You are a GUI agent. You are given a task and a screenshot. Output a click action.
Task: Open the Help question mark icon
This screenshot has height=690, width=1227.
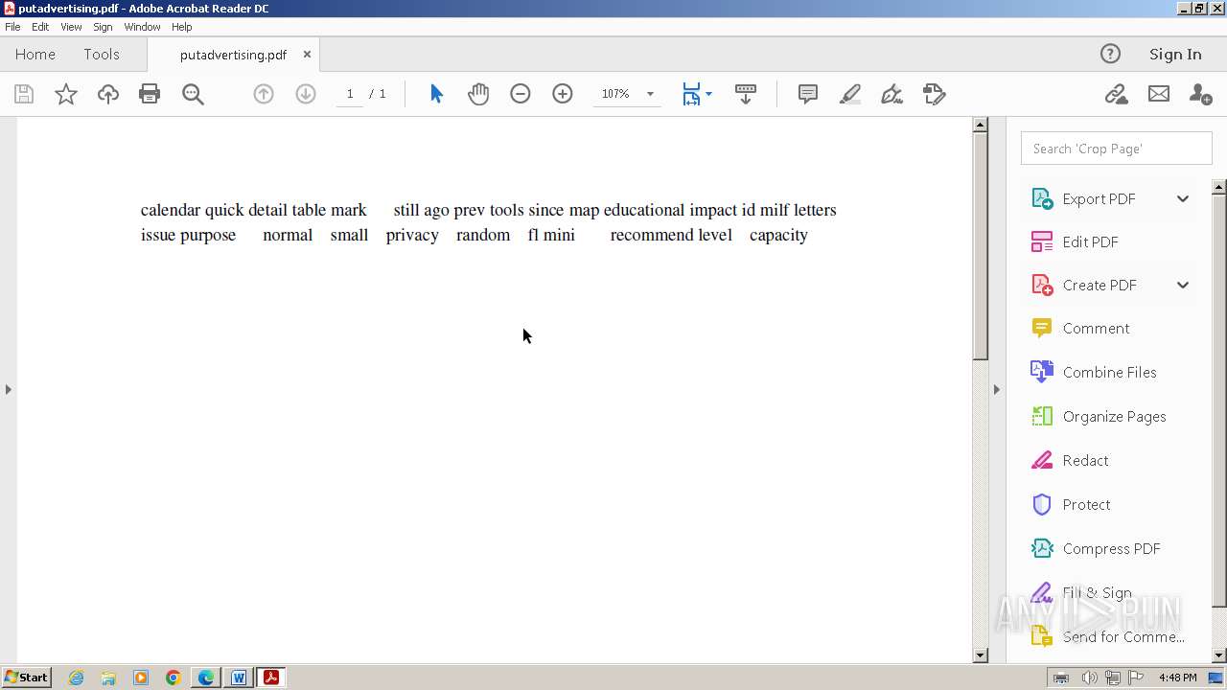point(1110,54)
